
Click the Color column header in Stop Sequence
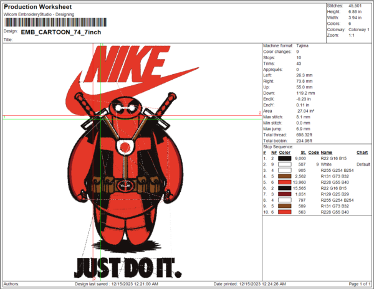[x=284, y=153]
